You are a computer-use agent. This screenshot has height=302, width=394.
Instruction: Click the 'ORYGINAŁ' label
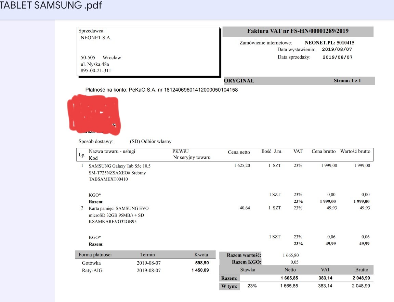tap(239, 81)
